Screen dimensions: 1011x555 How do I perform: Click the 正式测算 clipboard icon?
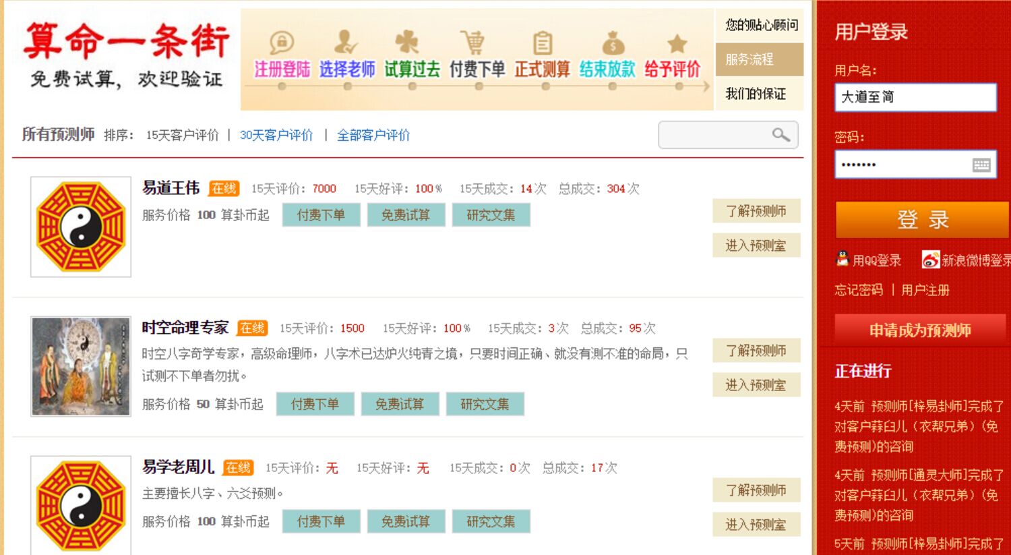click(x=543, y=43)
